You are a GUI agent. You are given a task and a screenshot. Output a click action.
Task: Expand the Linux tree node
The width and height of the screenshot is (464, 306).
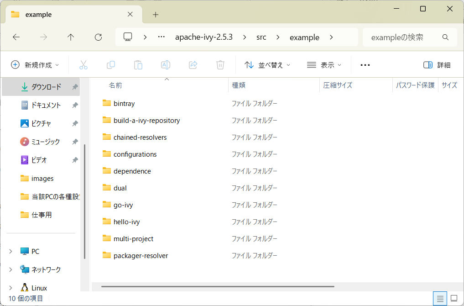pyautogui.click(x=10, y=288)
